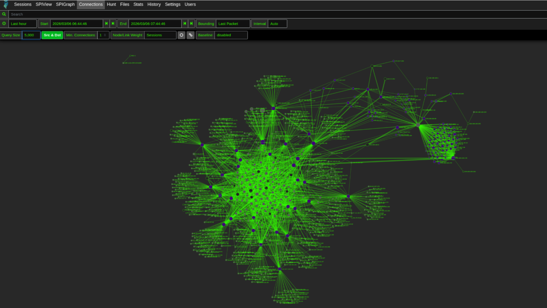
Task: Switch to the SPIGraph tab
Action: point(65,4)
